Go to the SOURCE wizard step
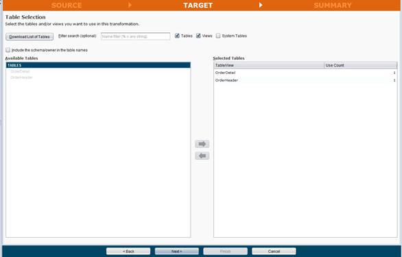 pyautogui.click(x=67, y=5)
